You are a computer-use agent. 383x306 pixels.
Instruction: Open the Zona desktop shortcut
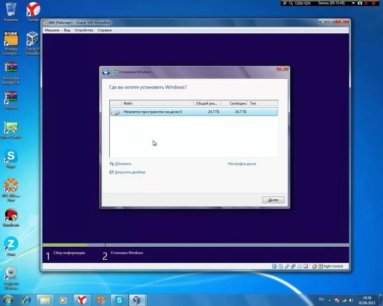click(11, 246)
